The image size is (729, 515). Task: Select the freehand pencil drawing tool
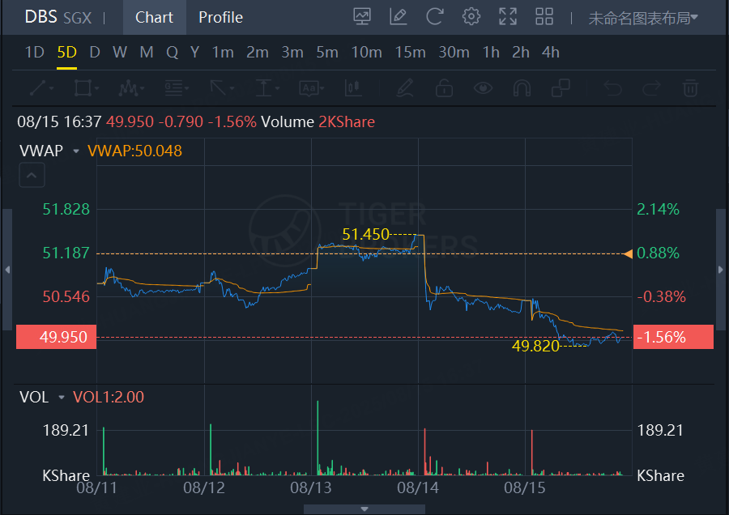405,87
